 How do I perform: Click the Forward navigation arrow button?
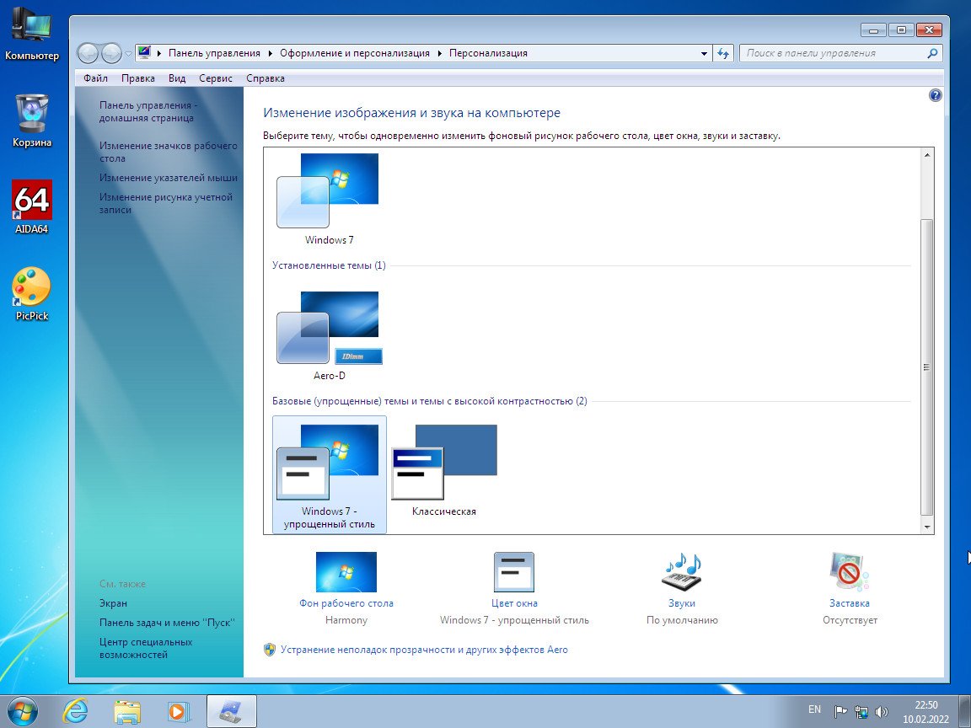(x=111, y=53)
